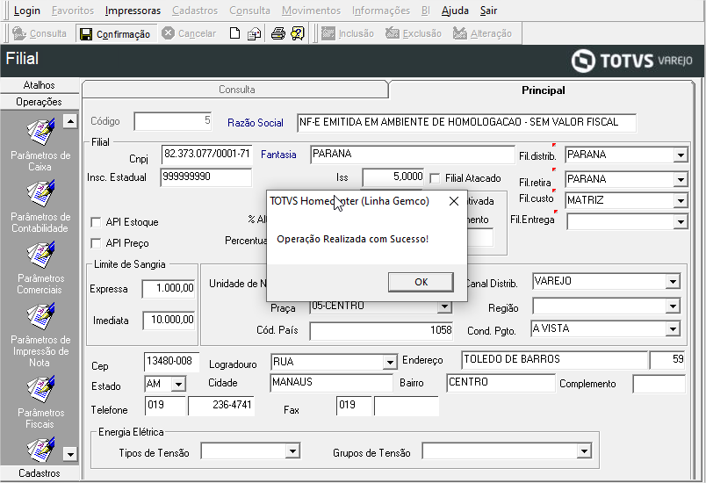Open the Impressoras menu
This screenshot has height=483, width=706.
point(133,11)
